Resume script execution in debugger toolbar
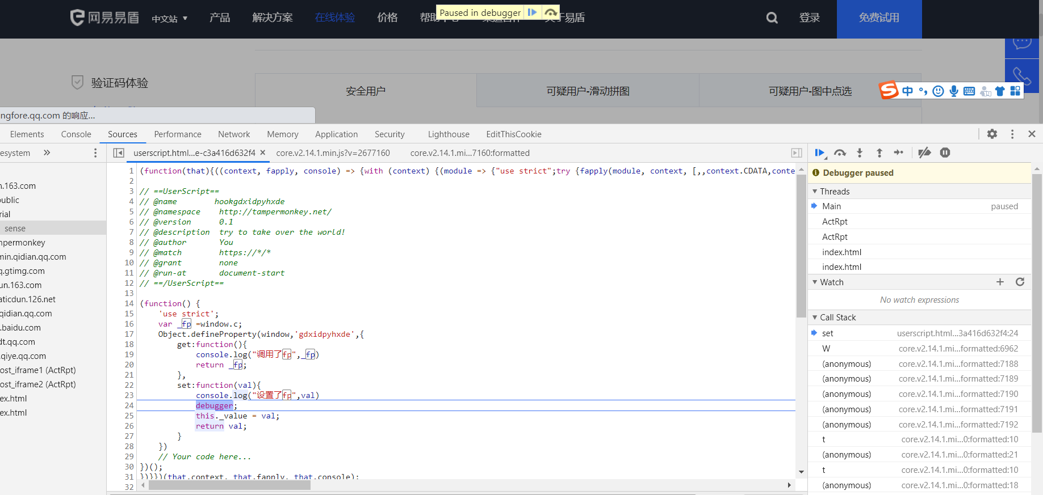This screenshot has width=1043, height=495. coord(819,153)
